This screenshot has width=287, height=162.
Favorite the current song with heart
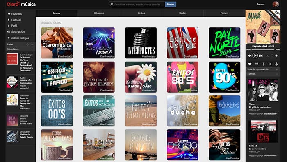tap(250, 64)
